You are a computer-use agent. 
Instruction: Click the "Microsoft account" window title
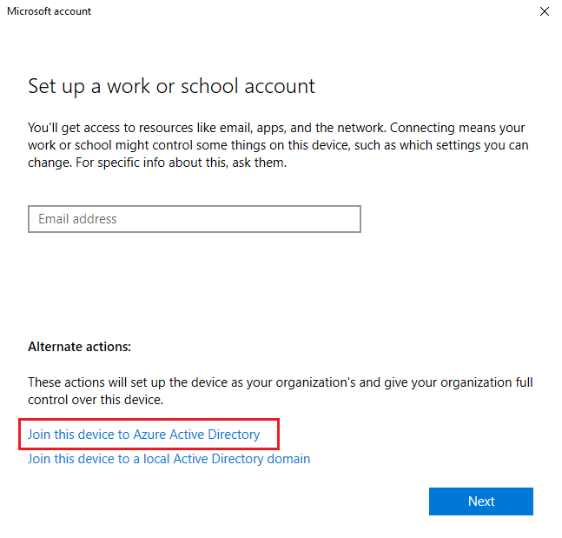(x=50, y=11)
